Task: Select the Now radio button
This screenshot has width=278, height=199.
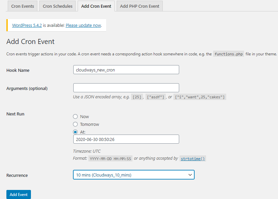Action: pos(75,117)
